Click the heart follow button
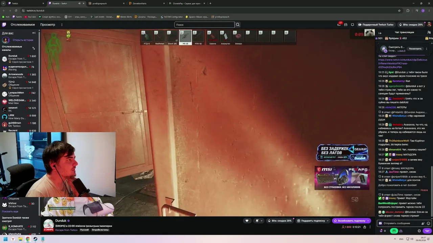 point(247,221)
